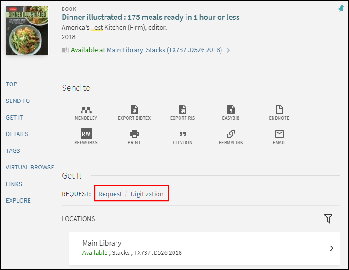
Task: Click the America's Test Kitchen author text
Action: tap(114, 27)
